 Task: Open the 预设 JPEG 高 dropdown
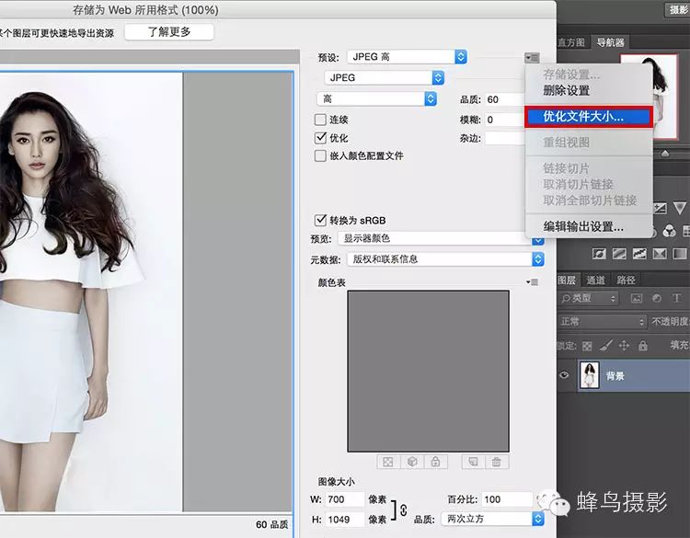click(x=407, y=57)
